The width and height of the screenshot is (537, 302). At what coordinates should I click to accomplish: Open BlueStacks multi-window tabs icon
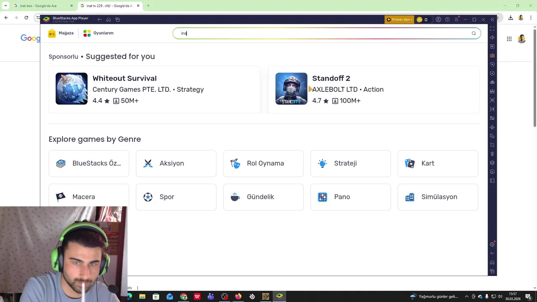(x=117, y=20)
